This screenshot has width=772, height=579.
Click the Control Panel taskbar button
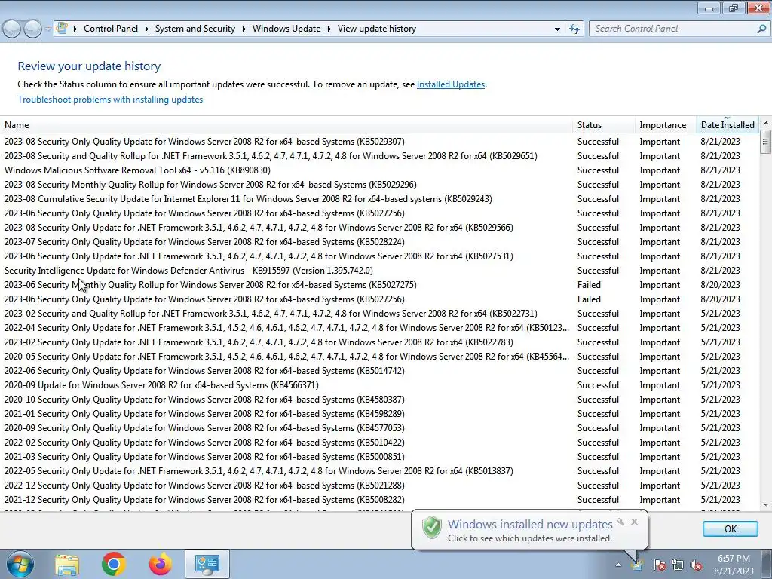pyautogui.click(x=207, y=564)
